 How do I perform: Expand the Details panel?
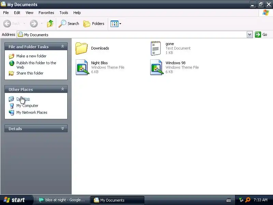coord(62,128)
